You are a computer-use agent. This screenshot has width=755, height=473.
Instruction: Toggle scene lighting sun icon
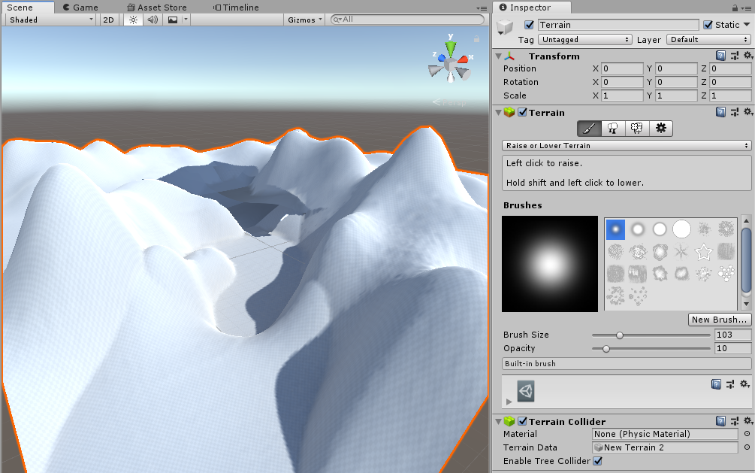(x=133, y=20)
